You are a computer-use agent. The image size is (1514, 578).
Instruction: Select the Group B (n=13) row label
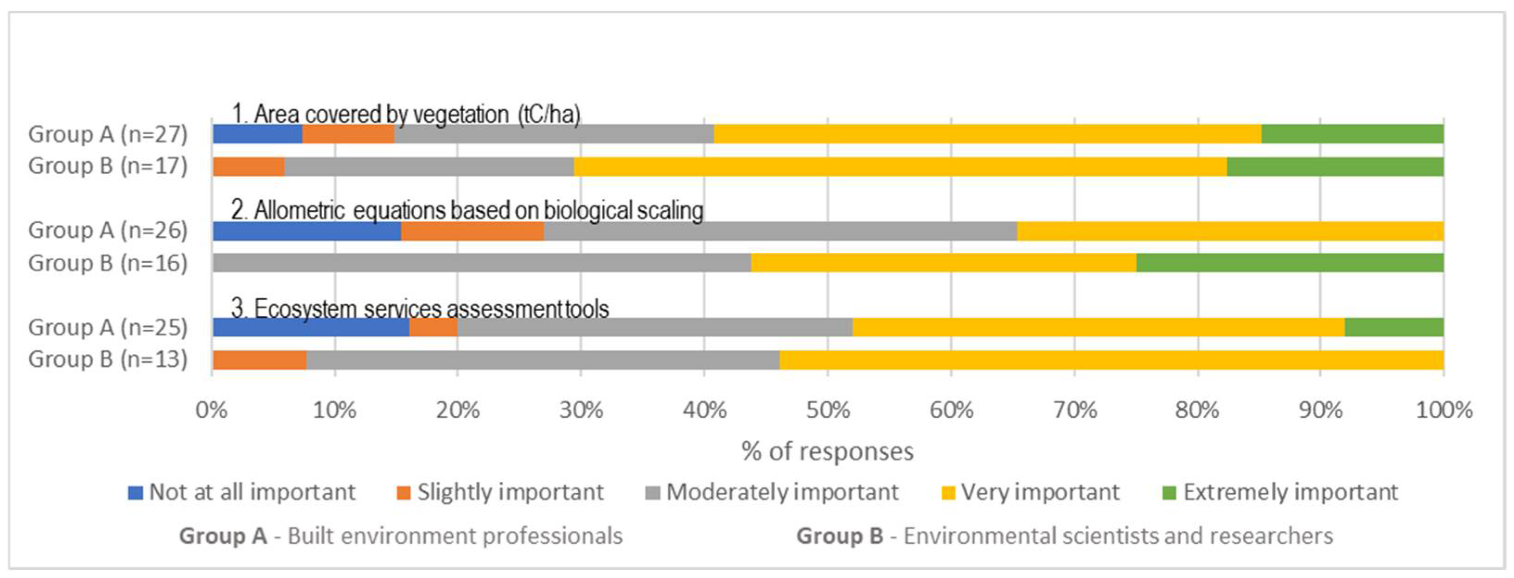(108, 359)
